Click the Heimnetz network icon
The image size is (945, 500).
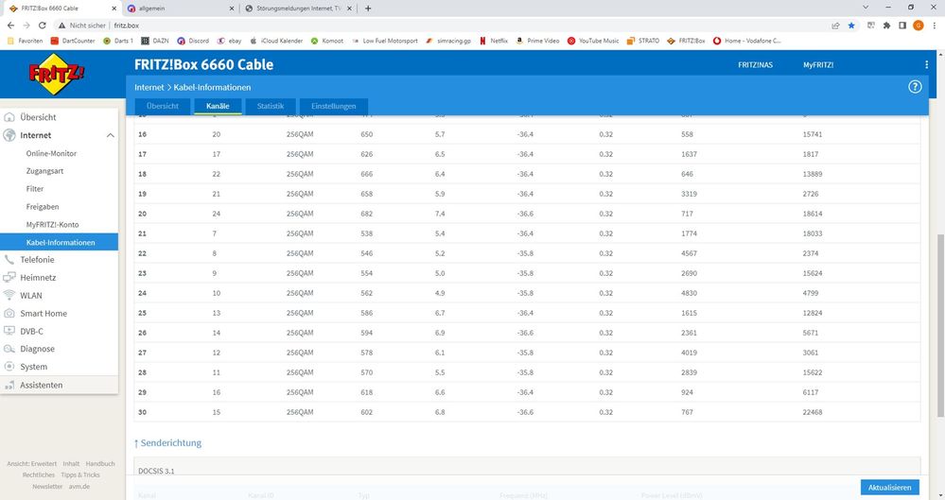pos(9,278)
